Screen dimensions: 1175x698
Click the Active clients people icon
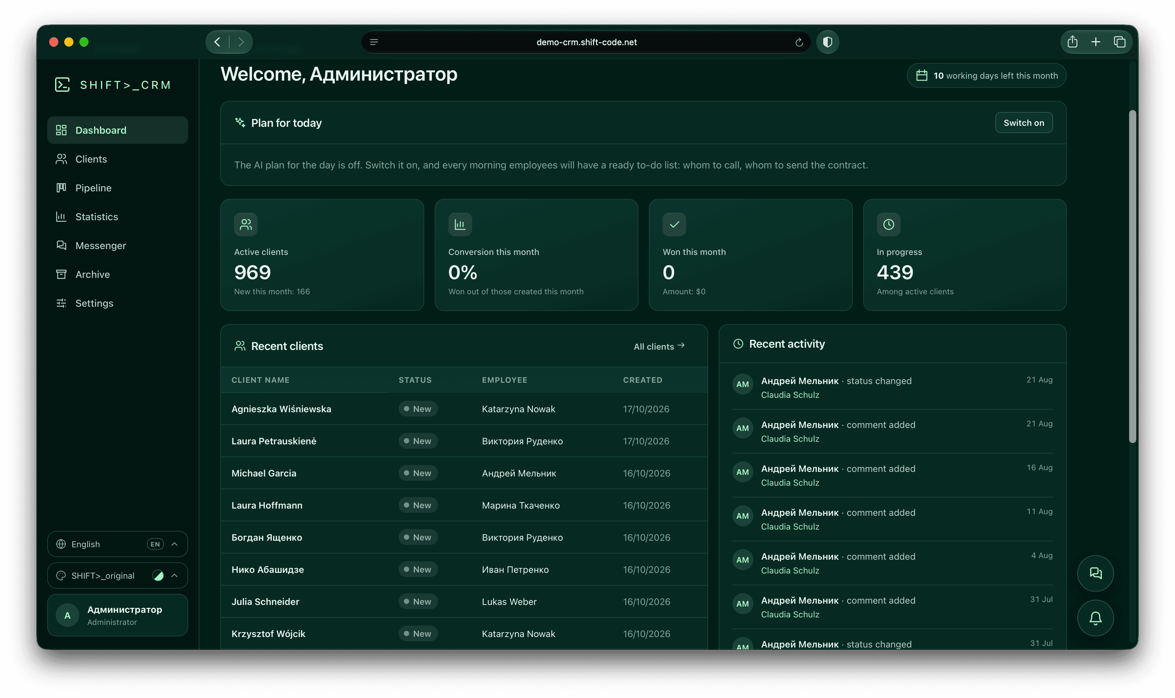[x=246, y=224]
